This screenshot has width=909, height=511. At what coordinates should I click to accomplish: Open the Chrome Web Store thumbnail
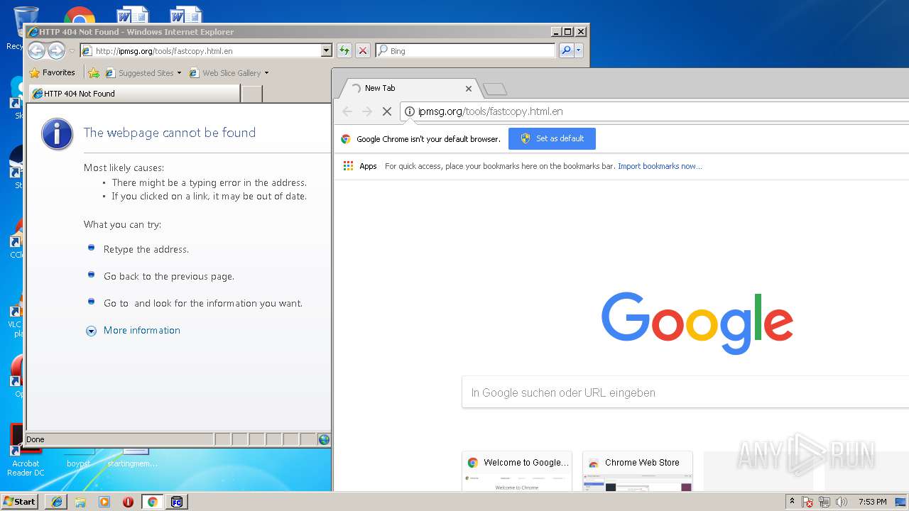(638, 471)
